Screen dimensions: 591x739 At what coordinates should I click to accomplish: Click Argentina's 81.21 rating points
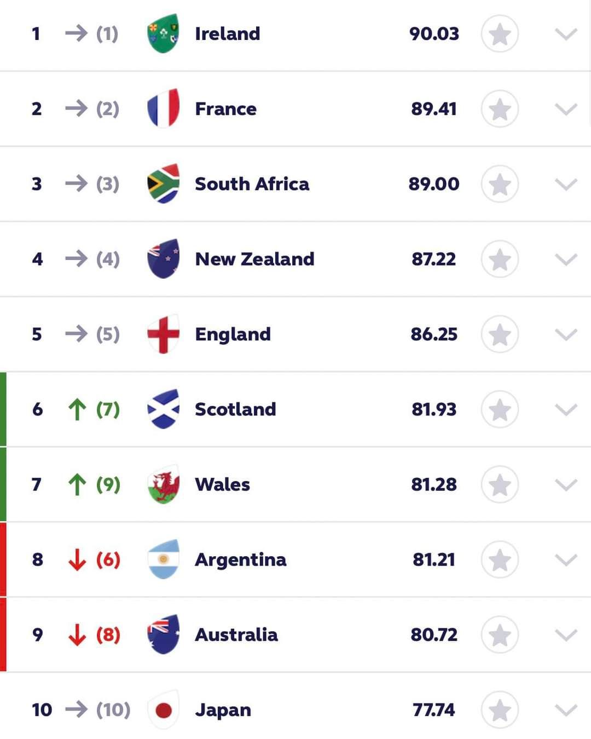pos(434,559)
